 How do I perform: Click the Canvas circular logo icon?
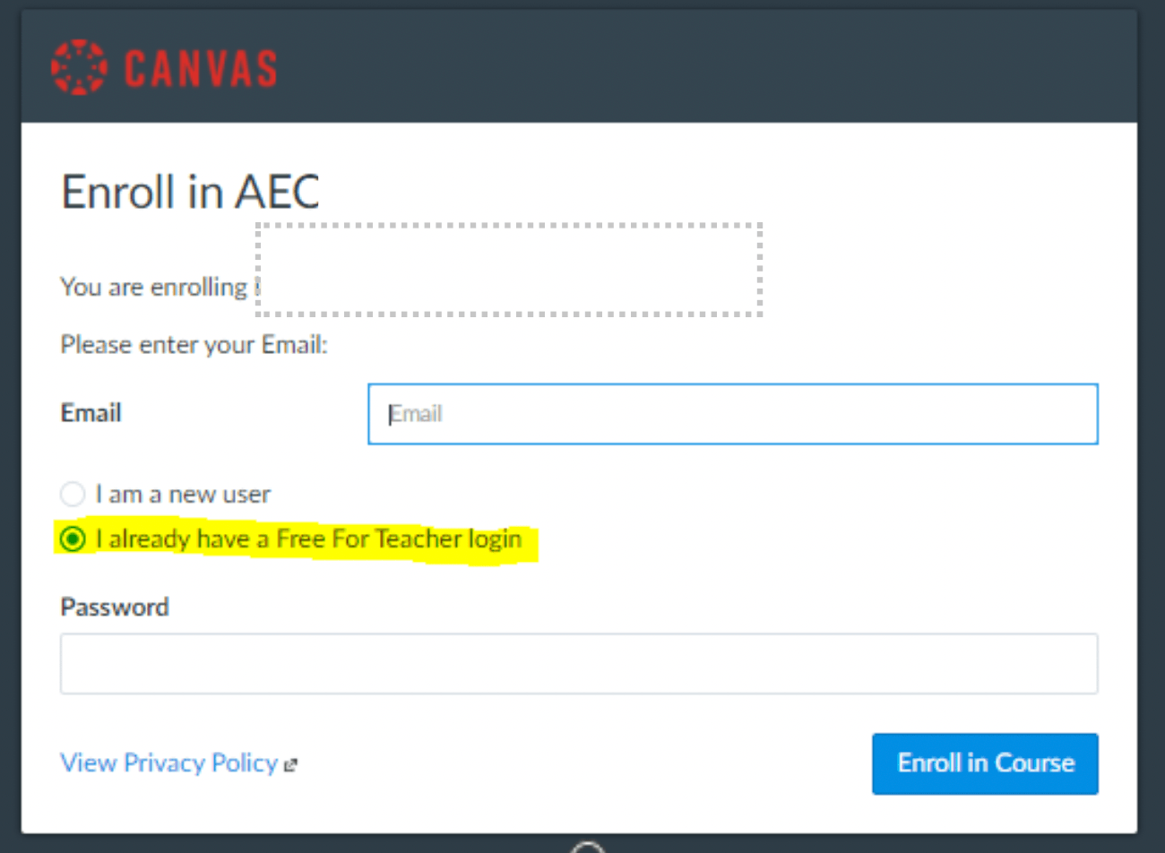[79, 67]
